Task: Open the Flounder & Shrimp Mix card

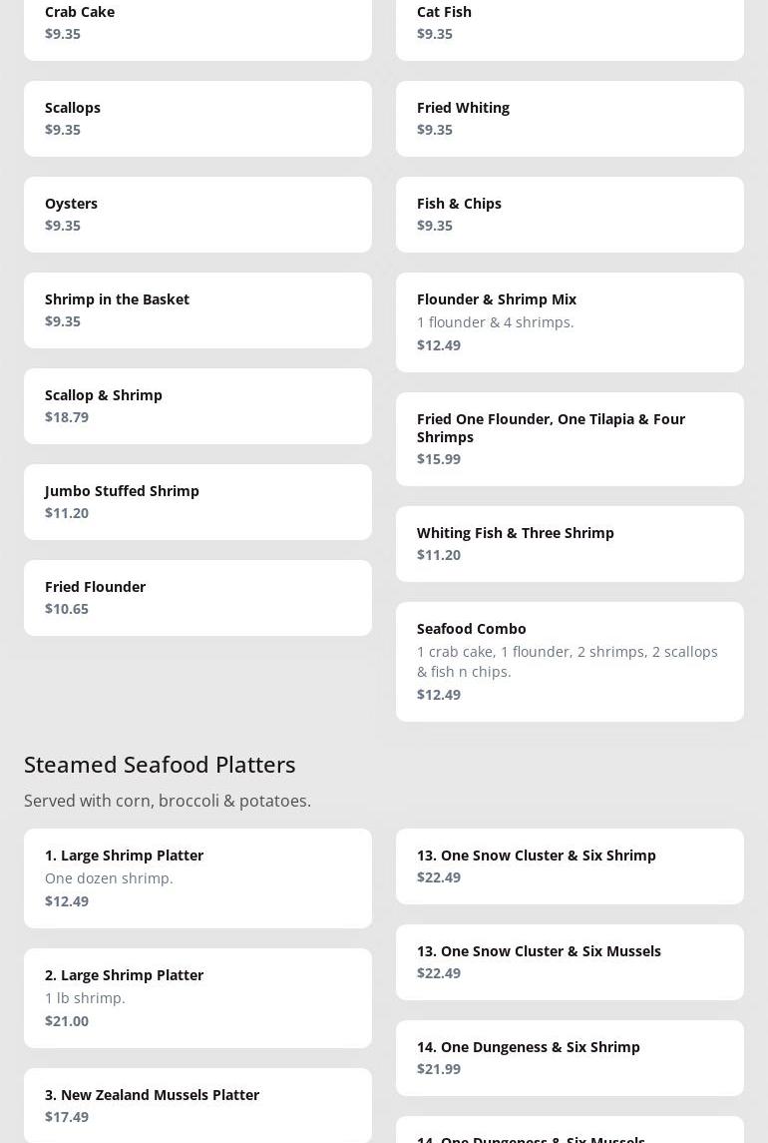Action: point(570,322)
